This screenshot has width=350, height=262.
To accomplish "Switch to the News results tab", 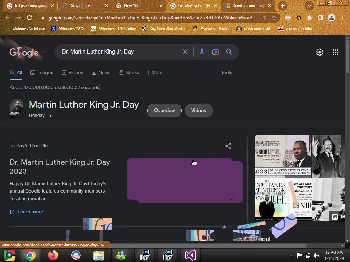I will pyautogui.click(x=101, y=72).
